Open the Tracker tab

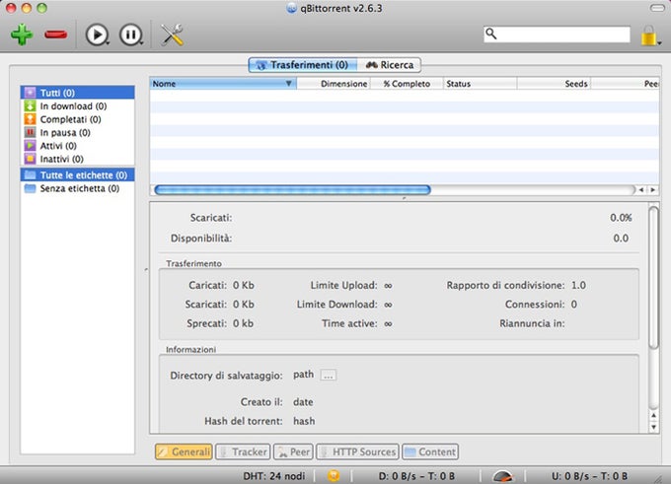click(x=243, y=451)
